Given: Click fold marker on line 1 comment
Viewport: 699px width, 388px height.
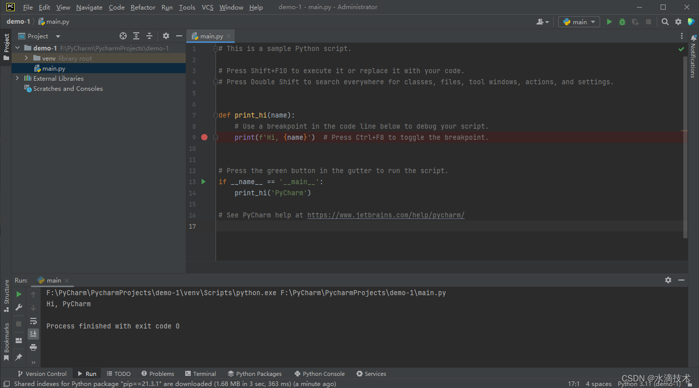Looking at the screenshot, I should pos(216,49).
